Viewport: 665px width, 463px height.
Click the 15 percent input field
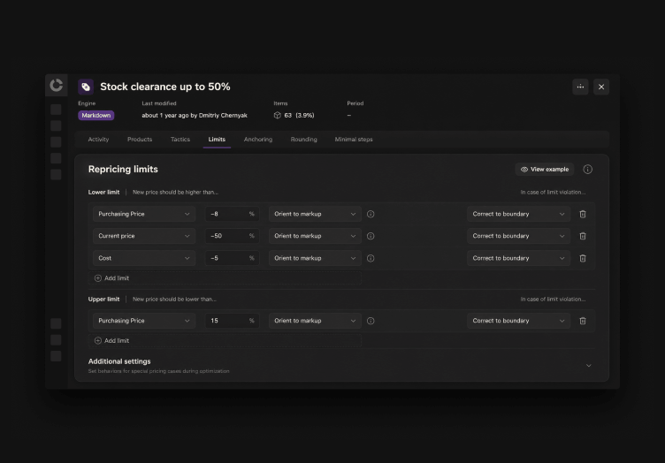pyautogui.click(x=232, y=321)
